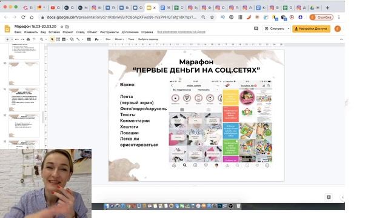Open the Дополнения menu
The height and width of the screenshot is (218, 388).
pyautogui.click(x=130, y=32)
